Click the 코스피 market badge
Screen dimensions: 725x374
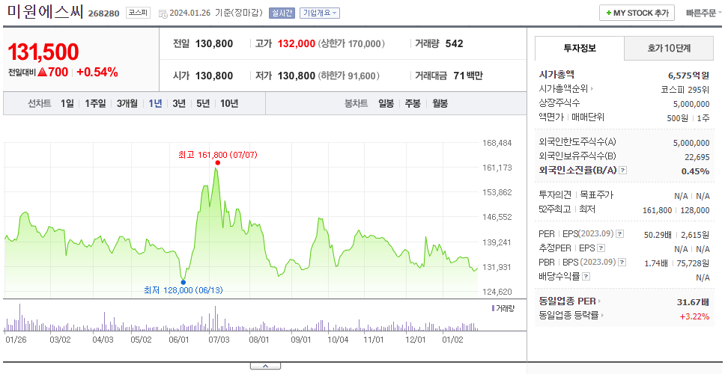(138, 13)
